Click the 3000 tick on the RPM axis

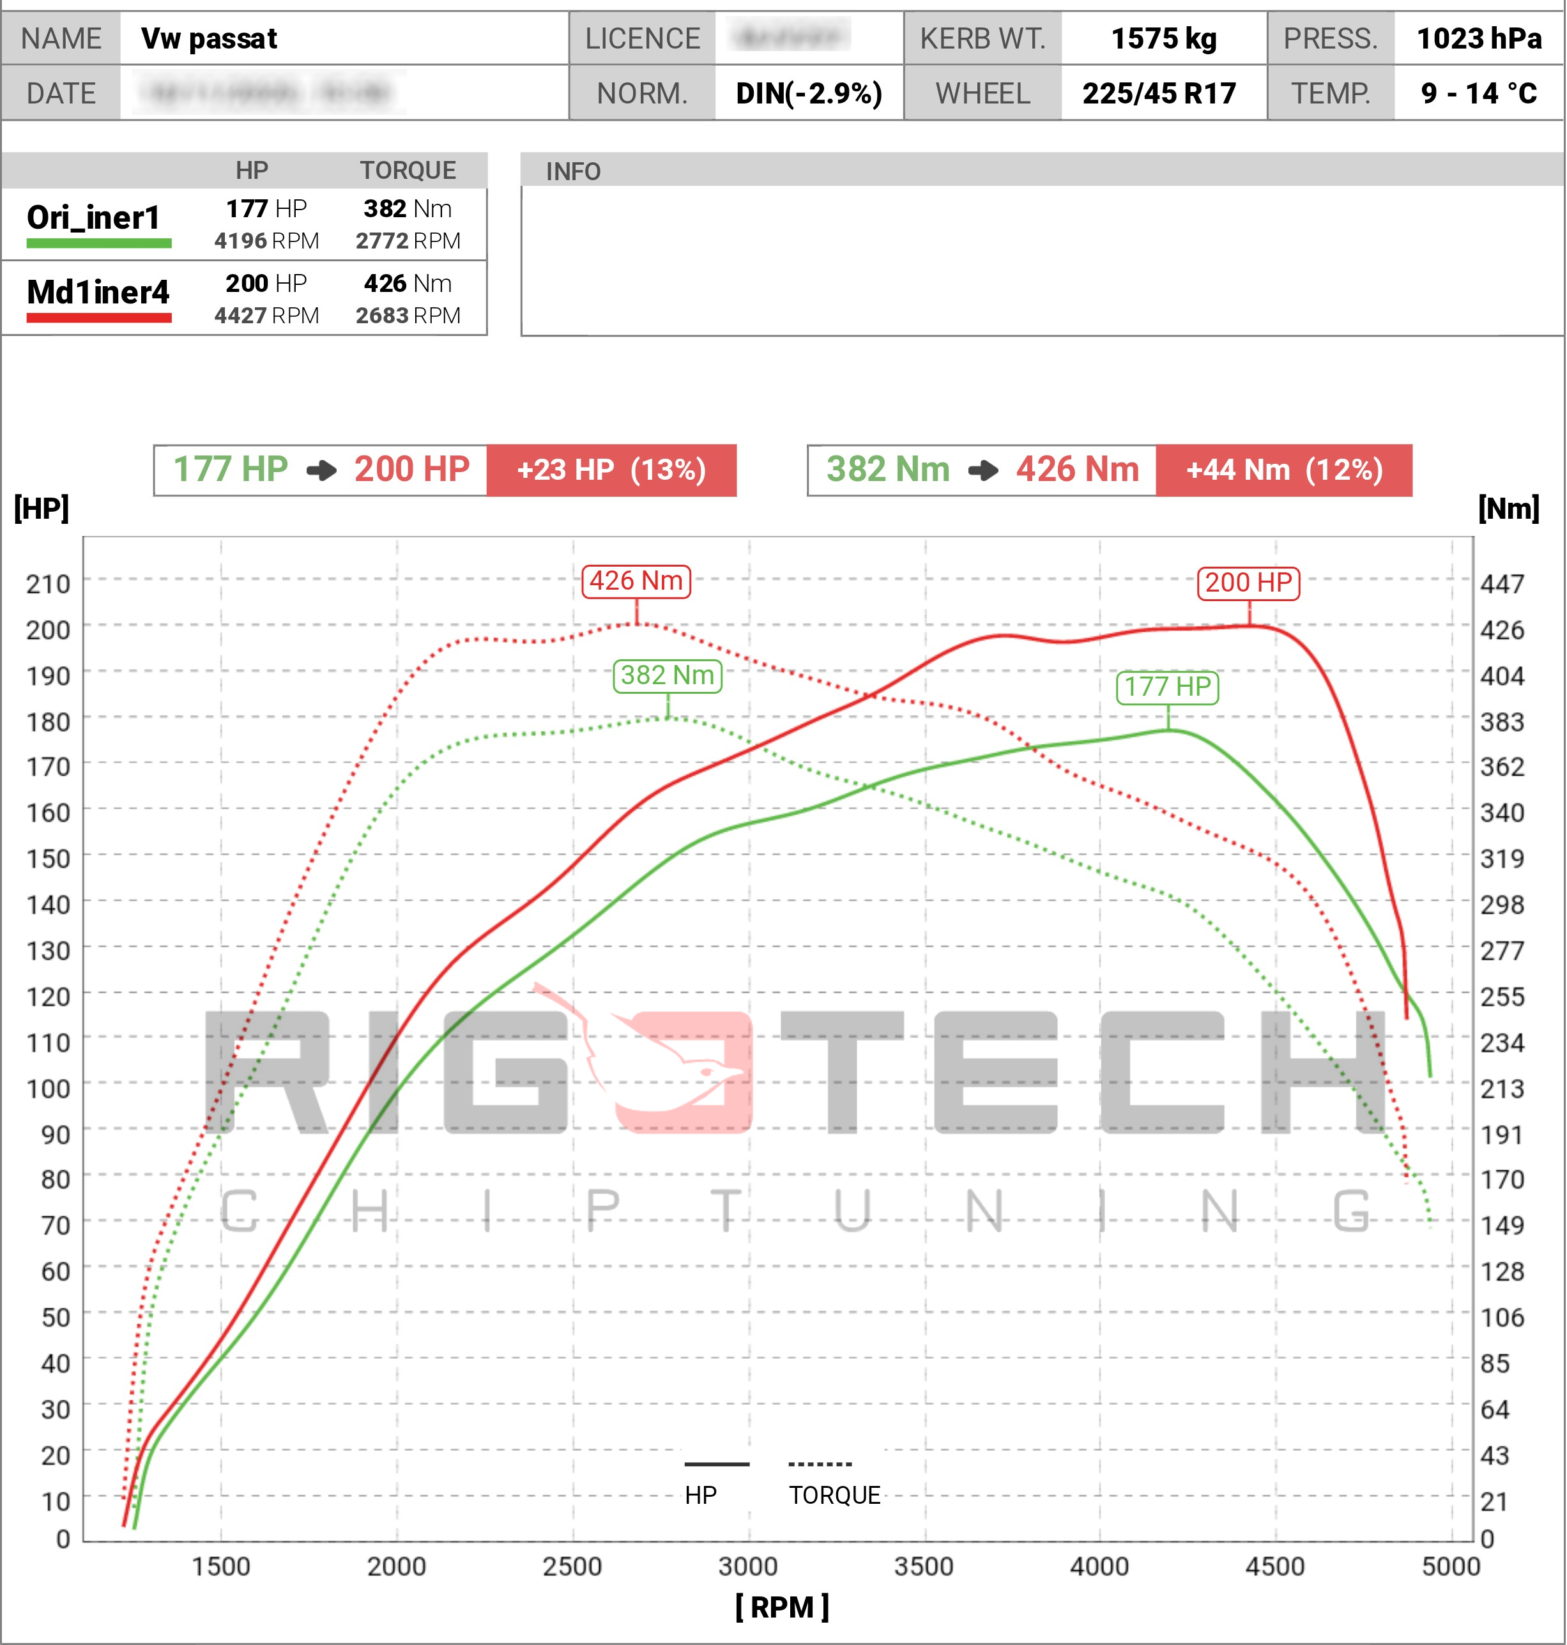point(749,1566)
